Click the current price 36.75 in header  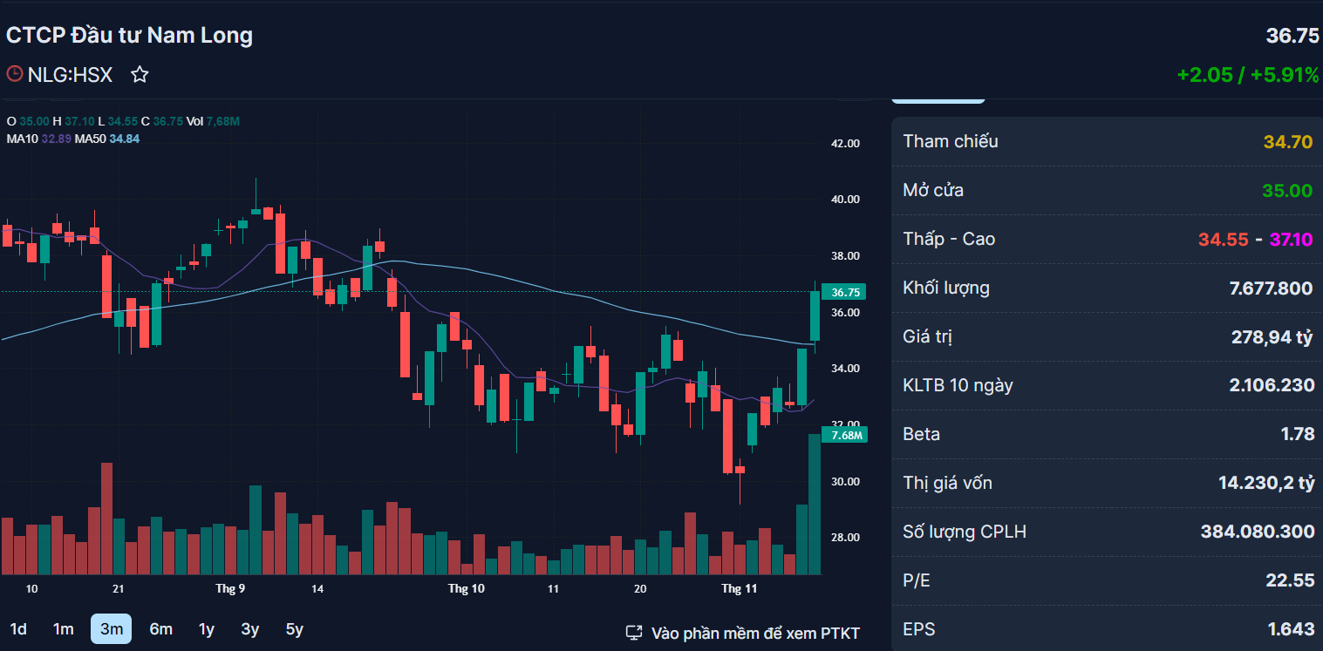click(1292, 36)
